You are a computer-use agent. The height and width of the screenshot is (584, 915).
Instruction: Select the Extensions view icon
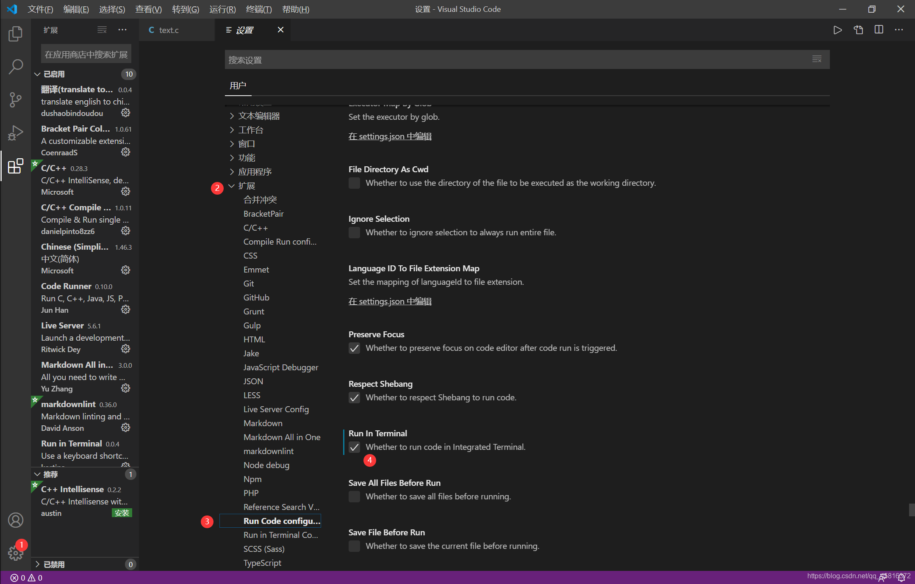pos(16,165)
